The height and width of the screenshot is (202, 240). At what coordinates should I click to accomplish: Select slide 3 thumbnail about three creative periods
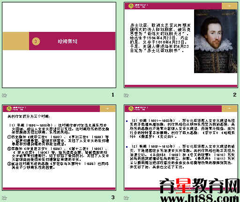pos(59,148)
